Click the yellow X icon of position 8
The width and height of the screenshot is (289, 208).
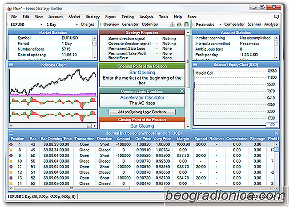coord(11,150)
